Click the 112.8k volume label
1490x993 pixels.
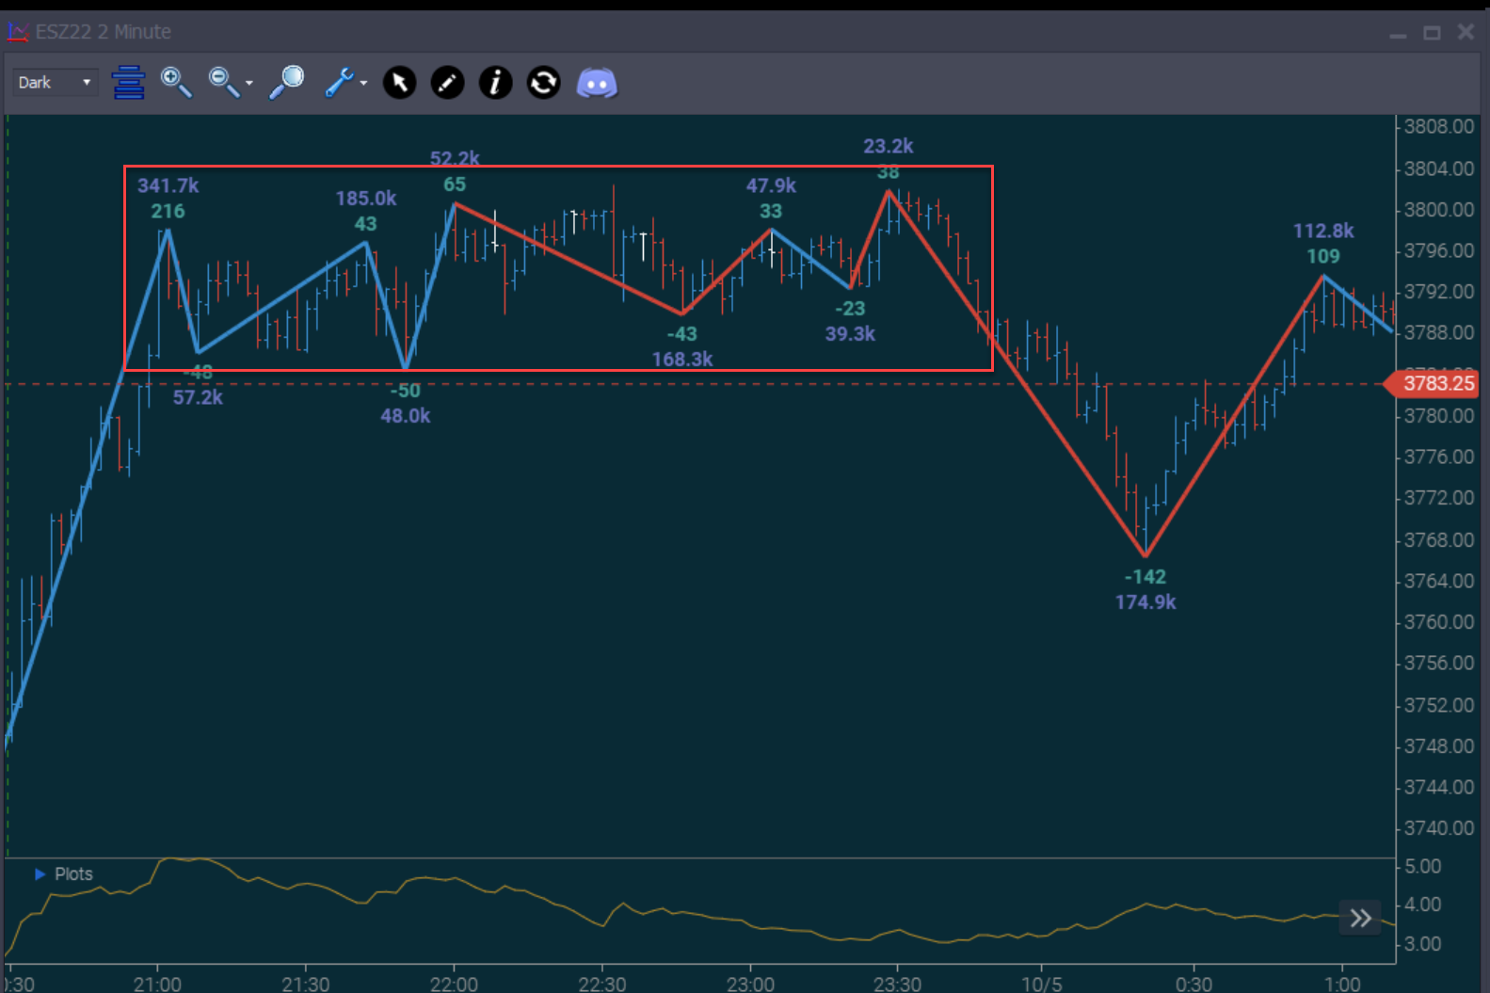(1323, 232)
